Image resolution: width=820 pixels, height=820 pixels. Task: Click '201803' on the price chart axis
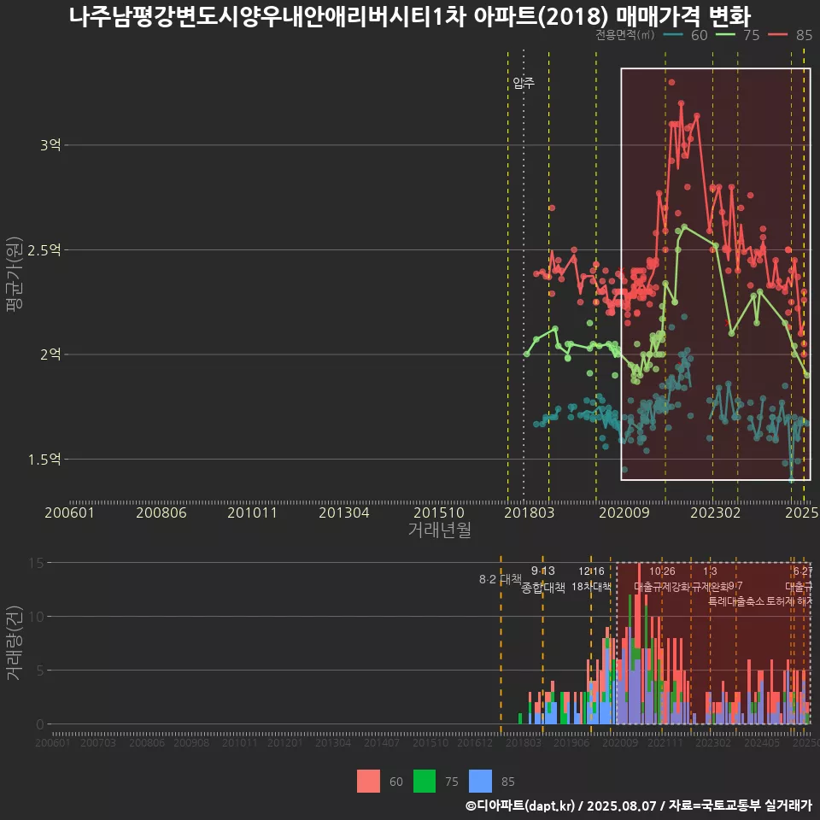529,512
